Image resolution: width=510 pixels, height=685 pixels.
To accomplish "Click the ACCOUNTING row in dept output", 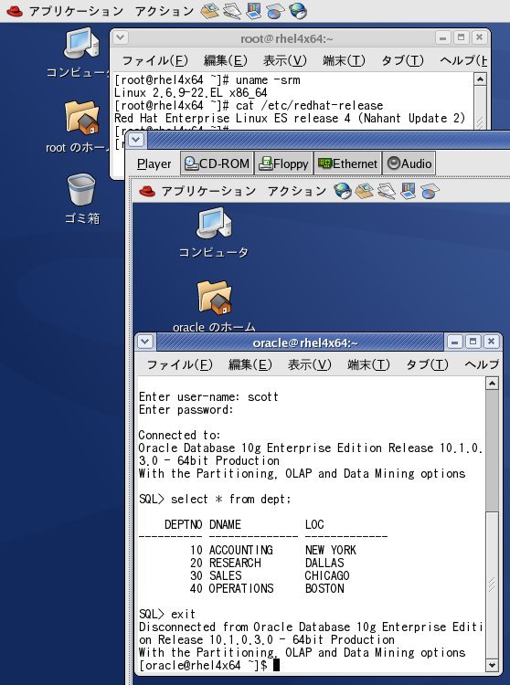I will [x=273, y=550].
